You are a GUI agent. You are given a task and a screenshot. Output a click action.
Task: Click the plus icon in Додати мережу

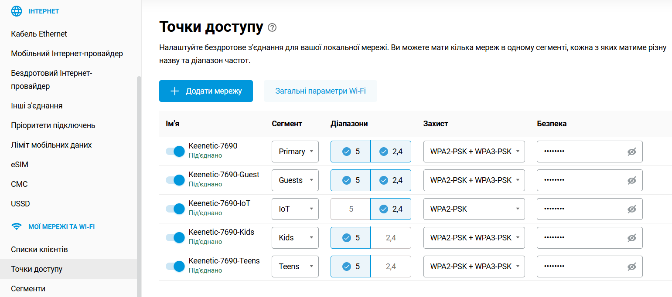coord(175,91)
